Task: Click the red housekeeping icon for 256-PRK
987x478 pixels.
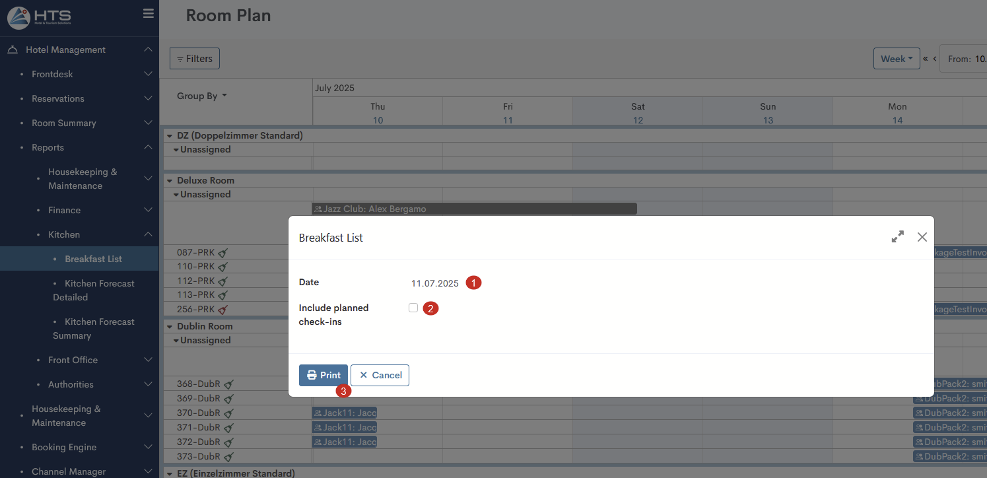Action: click(x=223, y=310)
